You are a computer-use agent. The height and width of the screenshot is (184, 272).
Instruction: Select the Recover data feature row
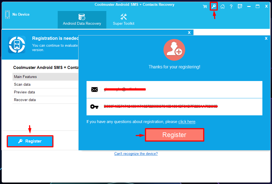(45, 100)
